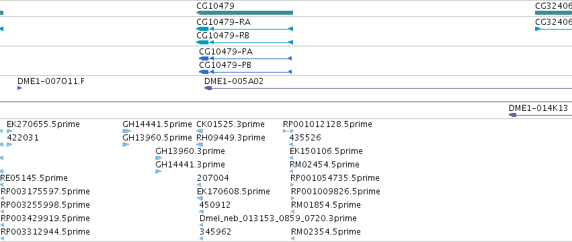The width and height of the screenshot is (572, 242).
Task: Click the CG10479-PA protein label
Action: point(226,52)
